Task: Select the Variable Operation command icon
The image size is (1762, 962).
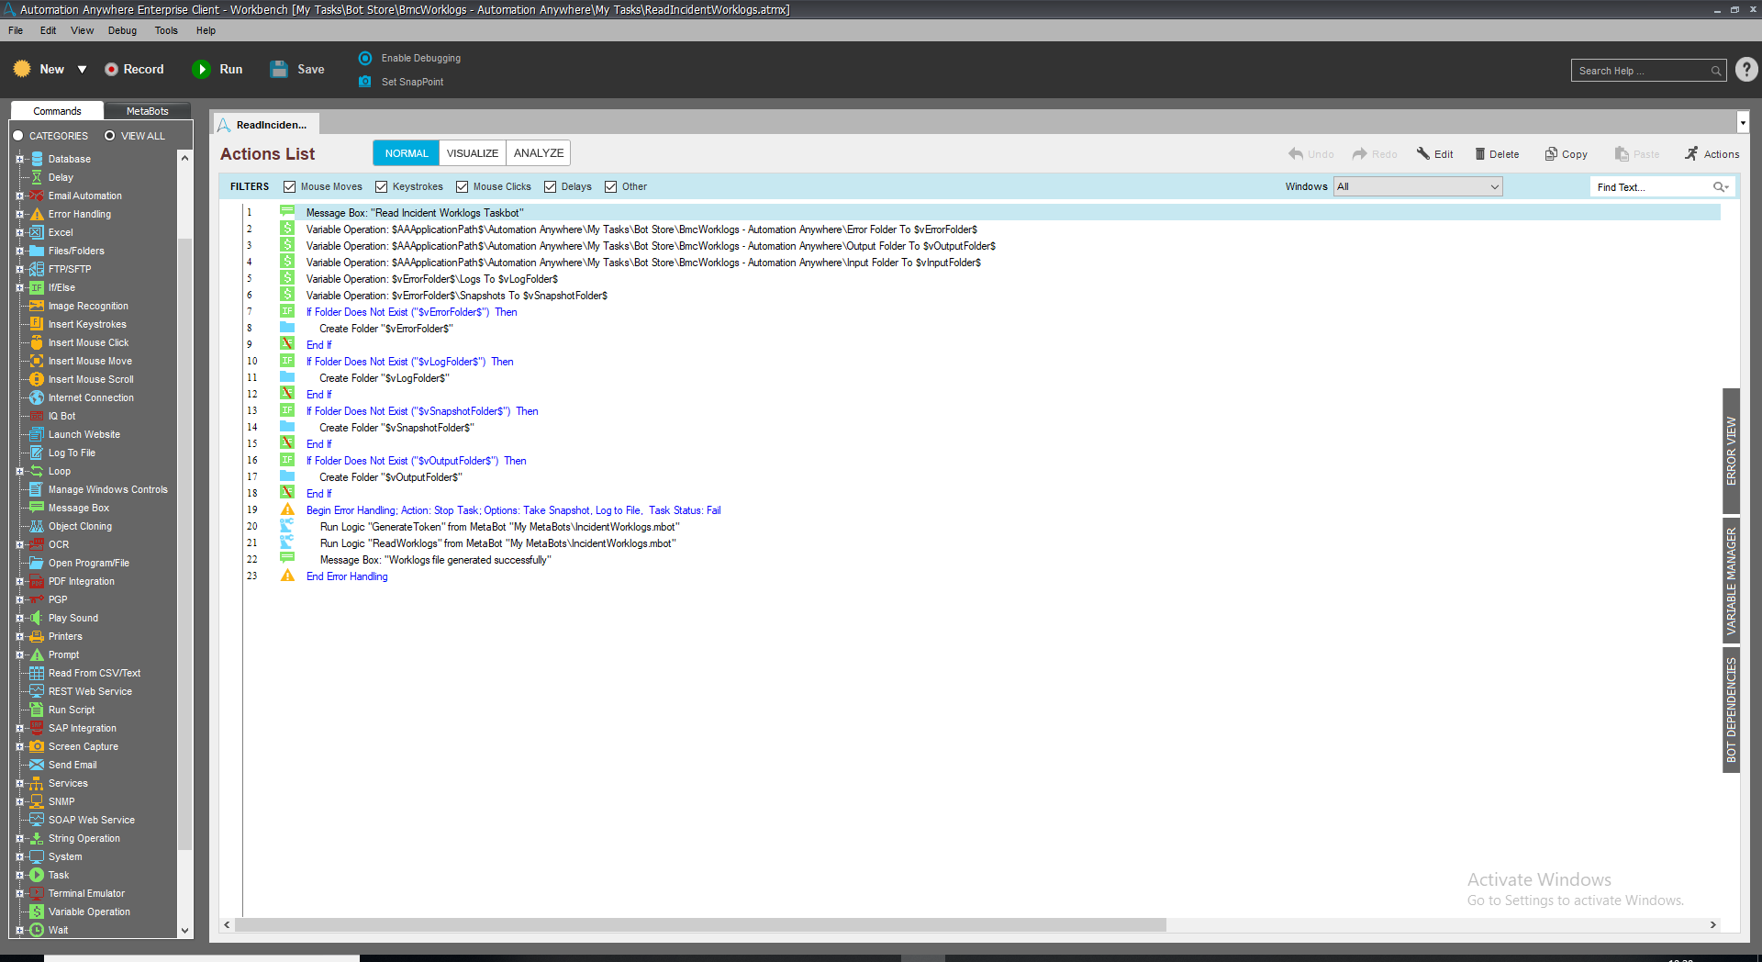Action: click(x=37, y=912)
